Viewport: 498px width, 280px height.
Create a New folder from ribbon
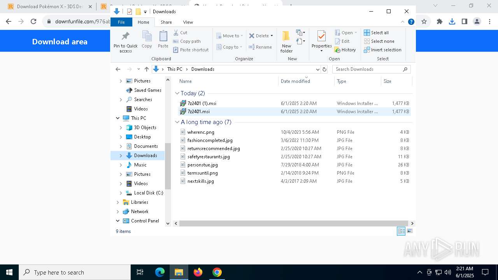286,42
